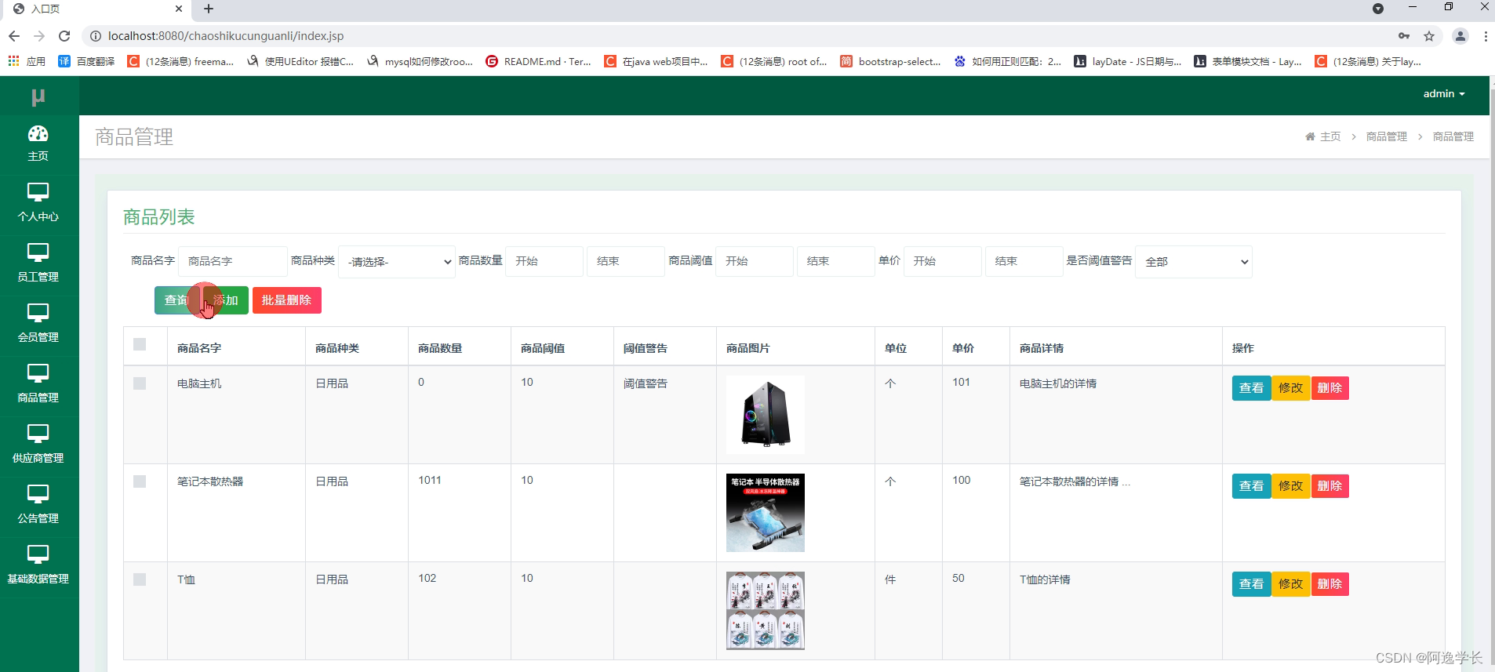Delete 电脑主机 with 删除 button
The height and width of the screenshot is (672, 1495).
pyautogui.click(x=1329, y=388)
